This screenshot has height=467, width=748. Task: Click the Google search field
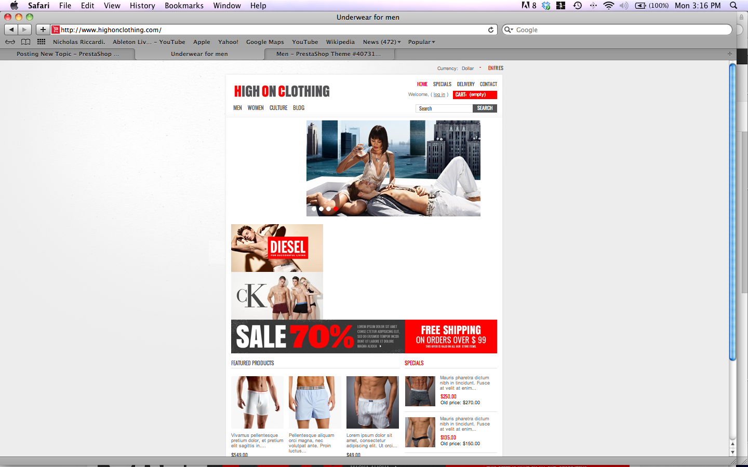[617, 30]
